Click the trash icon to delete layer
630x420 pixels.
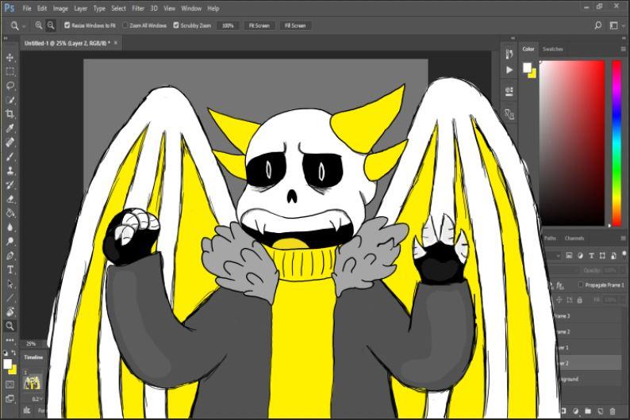[x=613, y=411]
